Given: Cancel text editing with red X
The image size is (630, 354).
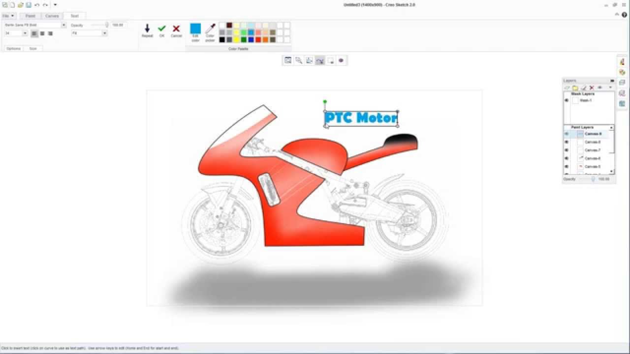Looking at the screenshot, I should [176, 29].
